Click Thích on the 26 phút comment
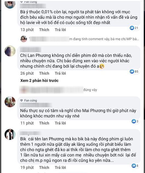Image resolution: width=145 pixels, height=173 pixels. tap(44, 73)
